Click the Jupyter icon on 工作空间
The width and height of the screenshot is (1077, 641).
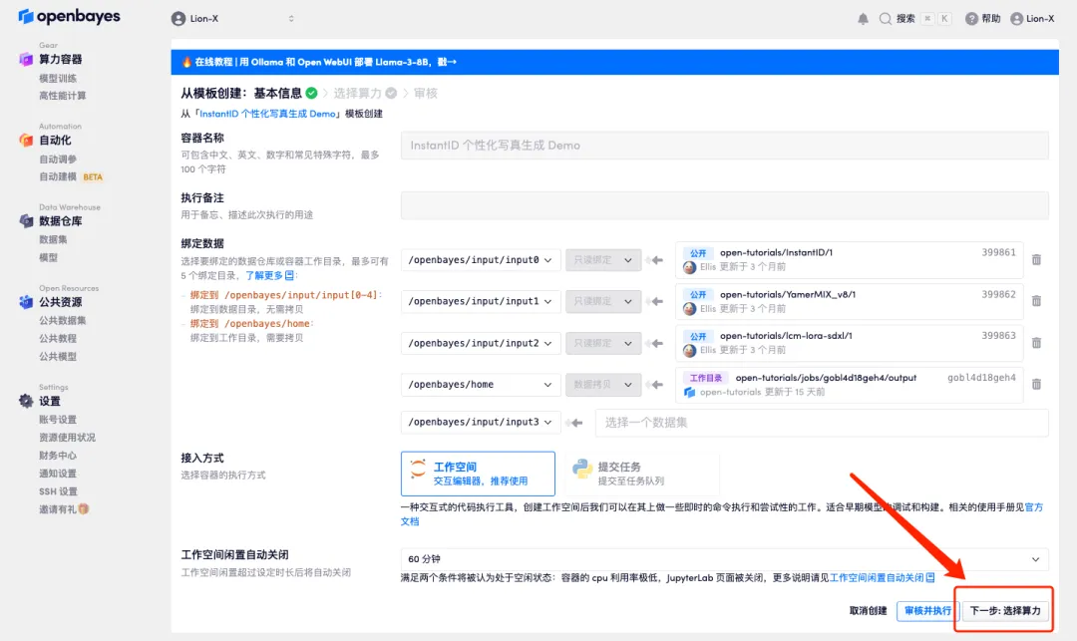tap(418, 469)
